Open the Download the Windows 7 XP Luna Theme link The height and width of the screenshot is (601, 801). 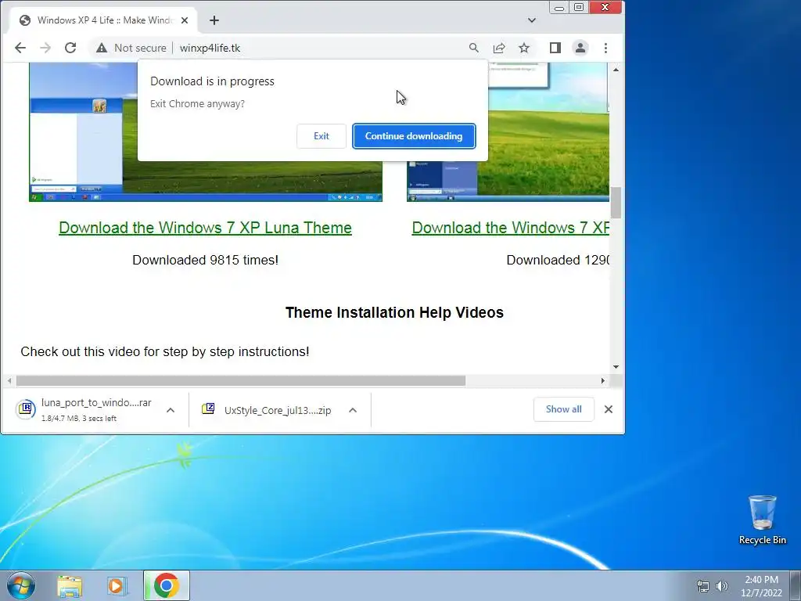tap(206, 228)
